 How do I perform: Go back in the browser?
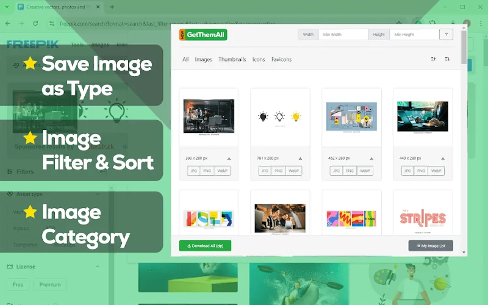click(x=8, y=23)
